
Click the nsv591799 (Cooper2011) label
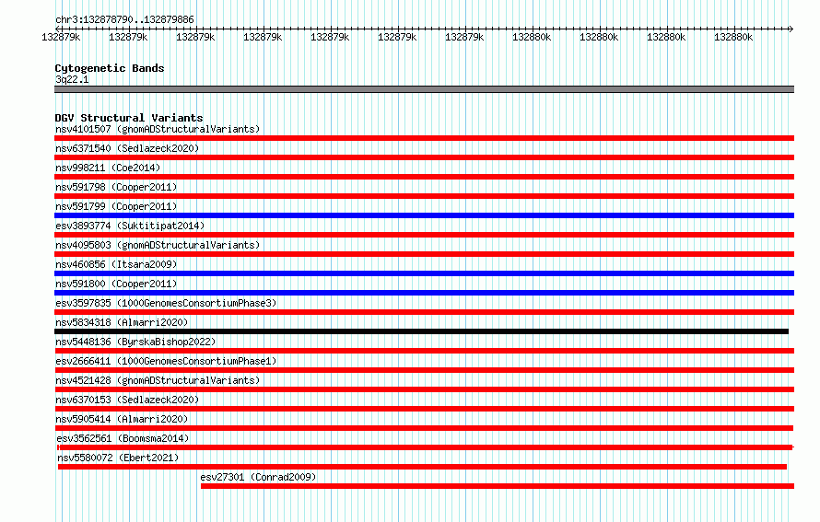[116, 206]
